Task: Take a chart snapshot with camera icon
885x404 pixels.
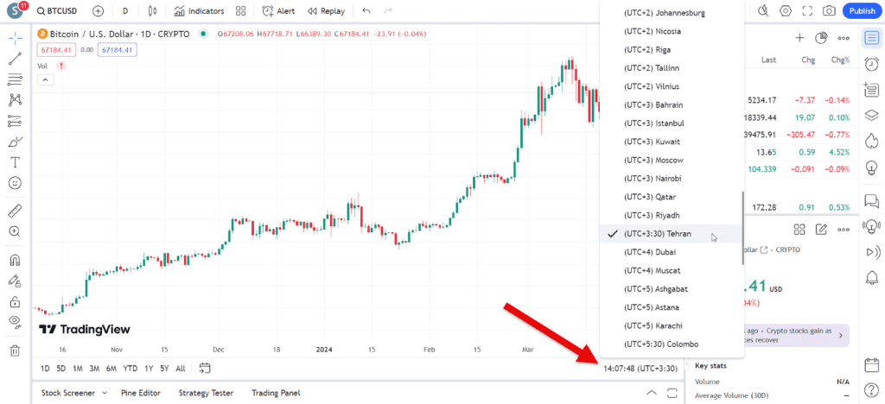Action: tap(829, 11)
